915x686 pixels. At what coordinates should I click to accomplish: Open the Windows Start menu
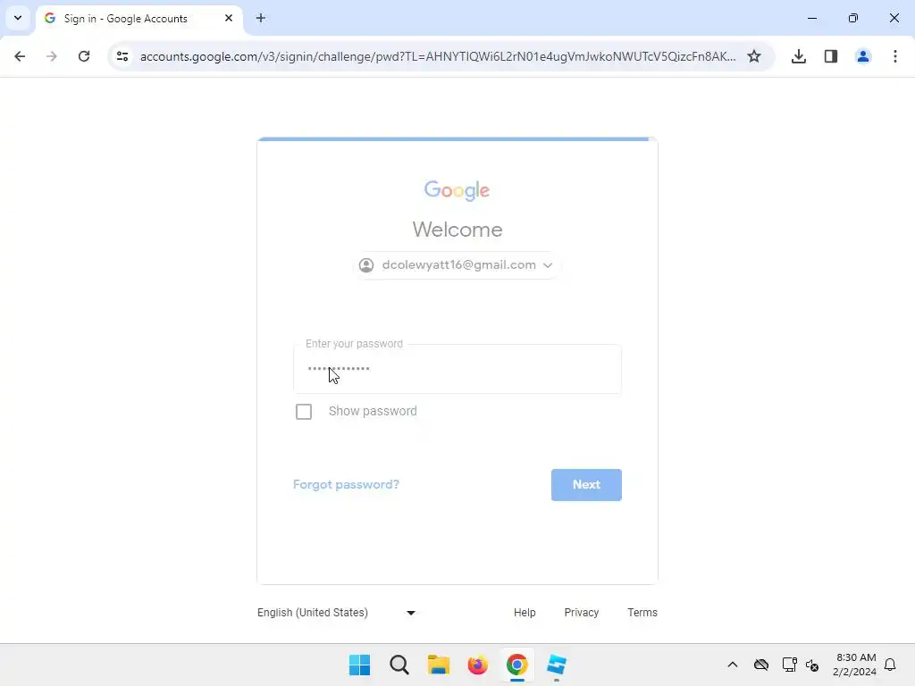click(x=359, y=665)
